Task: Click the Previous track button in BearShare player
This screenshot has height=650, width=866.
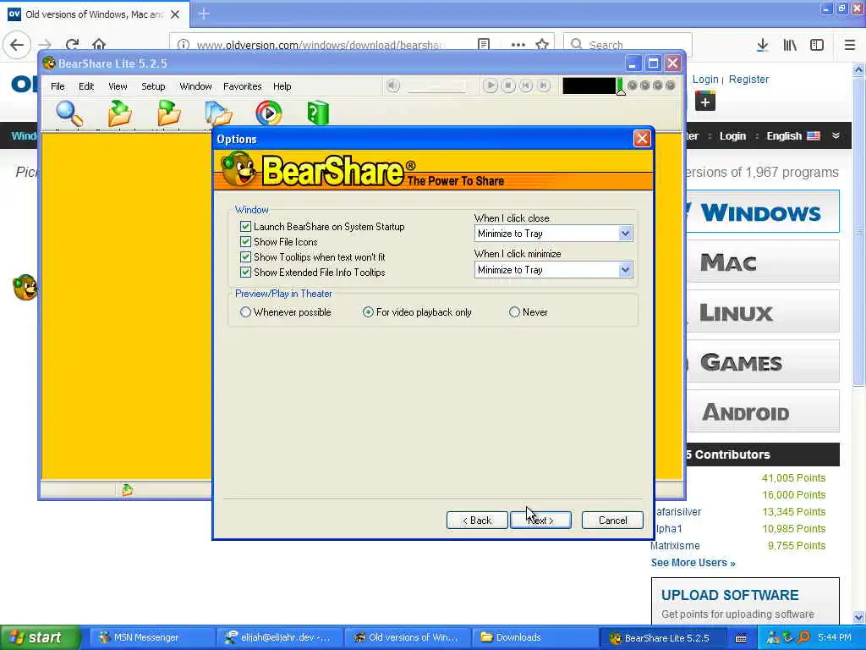Action: pos(526,85)
